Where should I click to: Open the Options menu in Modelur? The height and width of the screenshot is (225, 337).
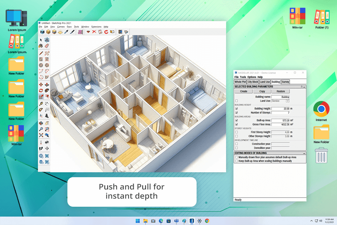[x=252, y=77]
